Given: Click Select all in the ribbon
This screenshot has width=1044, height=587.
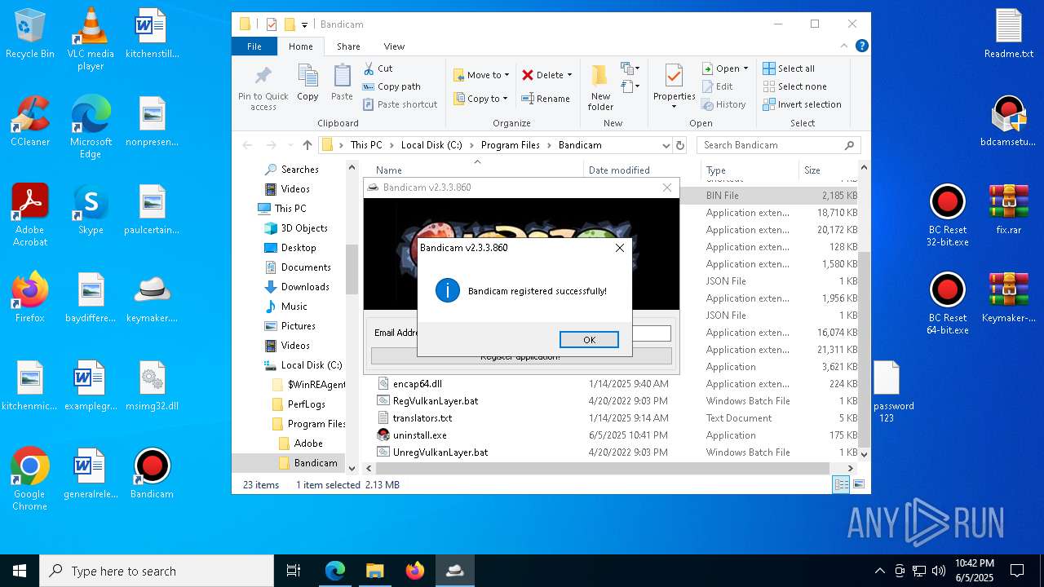Looking at the screenshot, I should pyautogui.click(x=789, y=68).
